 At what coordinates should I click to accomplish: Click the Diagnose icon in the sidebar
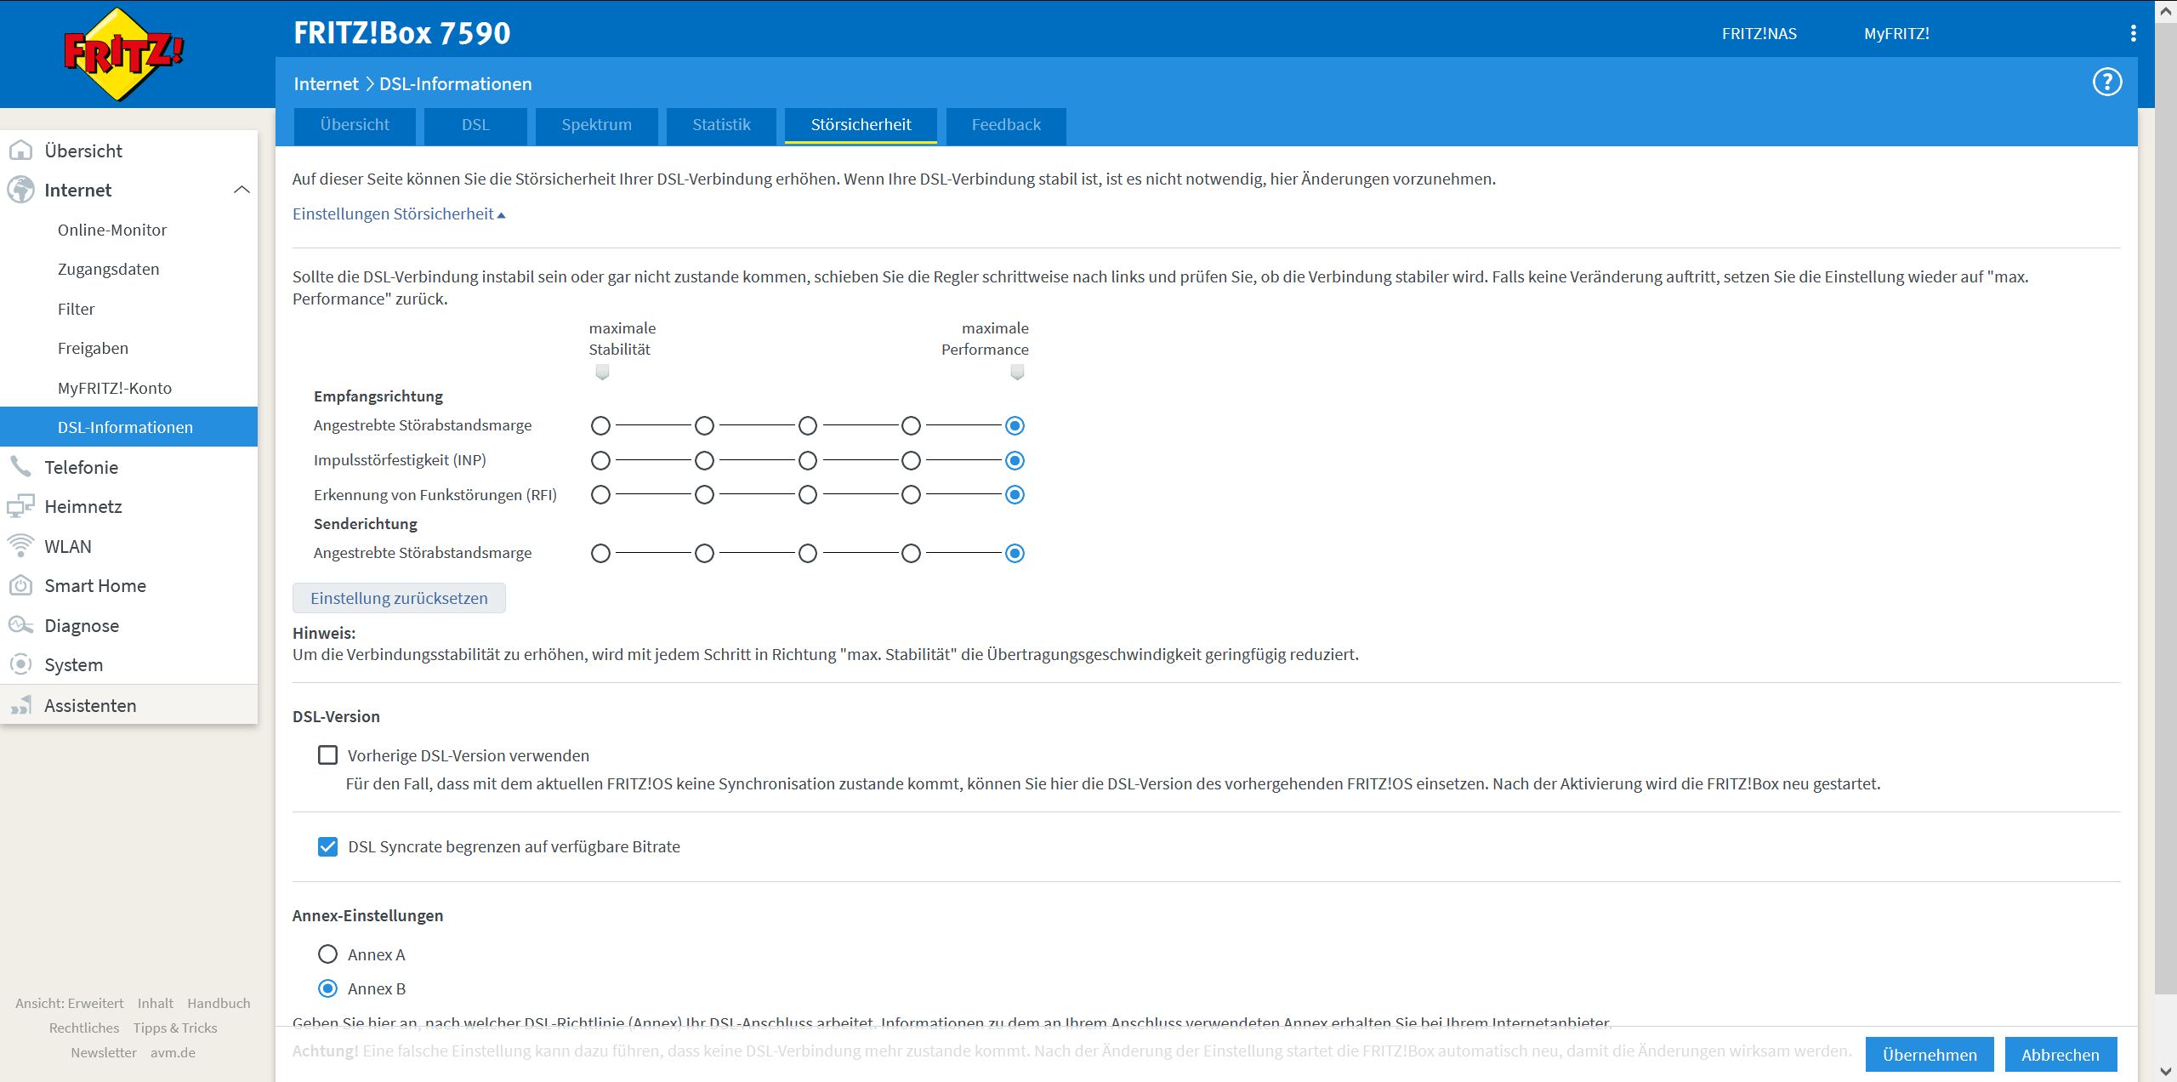(x=20, y=625)
